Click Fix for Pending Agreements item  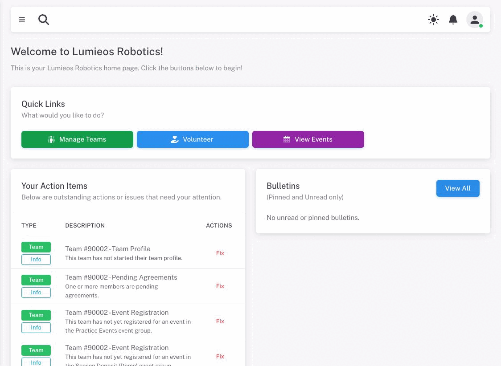coord(220,286)
